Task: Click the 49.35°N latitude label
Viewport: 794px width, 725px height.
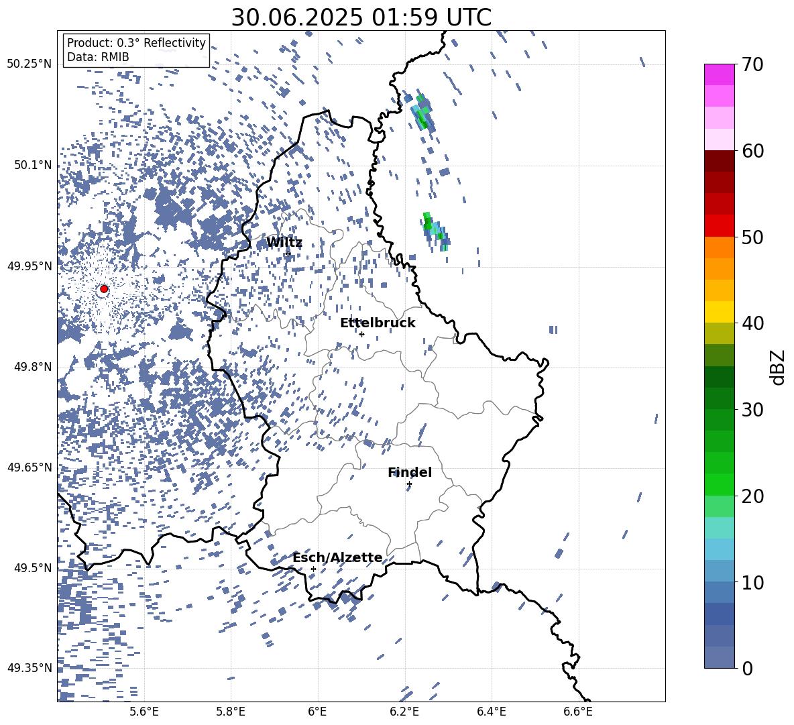Action: 30,668
